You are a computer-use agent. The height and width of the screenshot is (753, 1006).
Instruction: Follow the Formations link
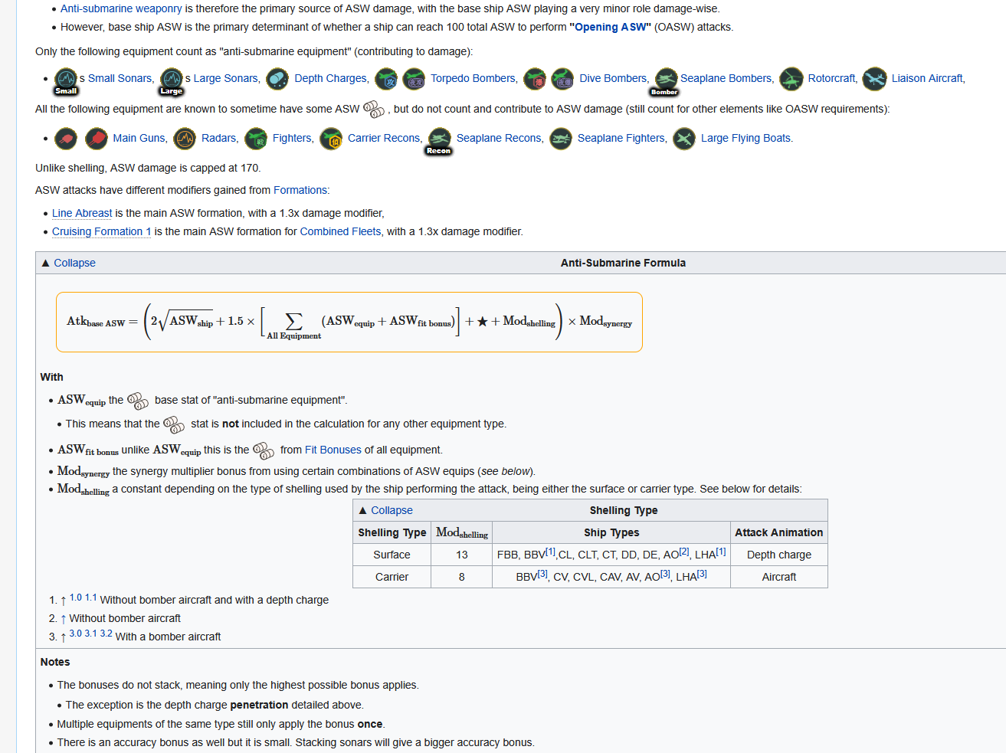coord(300,190)
